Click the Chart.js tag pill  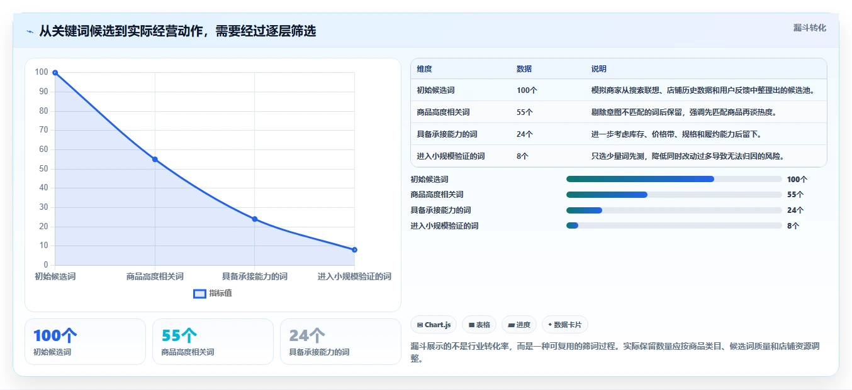[434, 325]
